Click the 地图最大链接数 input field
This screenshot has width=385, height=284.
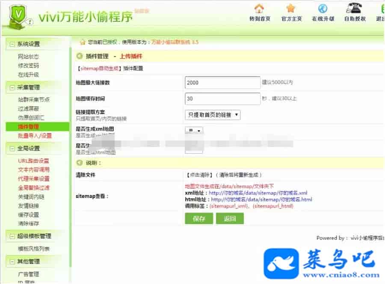(222, 82)
